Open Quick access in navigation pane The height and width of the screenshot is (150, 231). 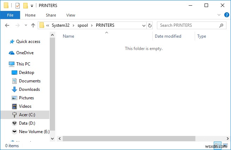coord(28,42)
